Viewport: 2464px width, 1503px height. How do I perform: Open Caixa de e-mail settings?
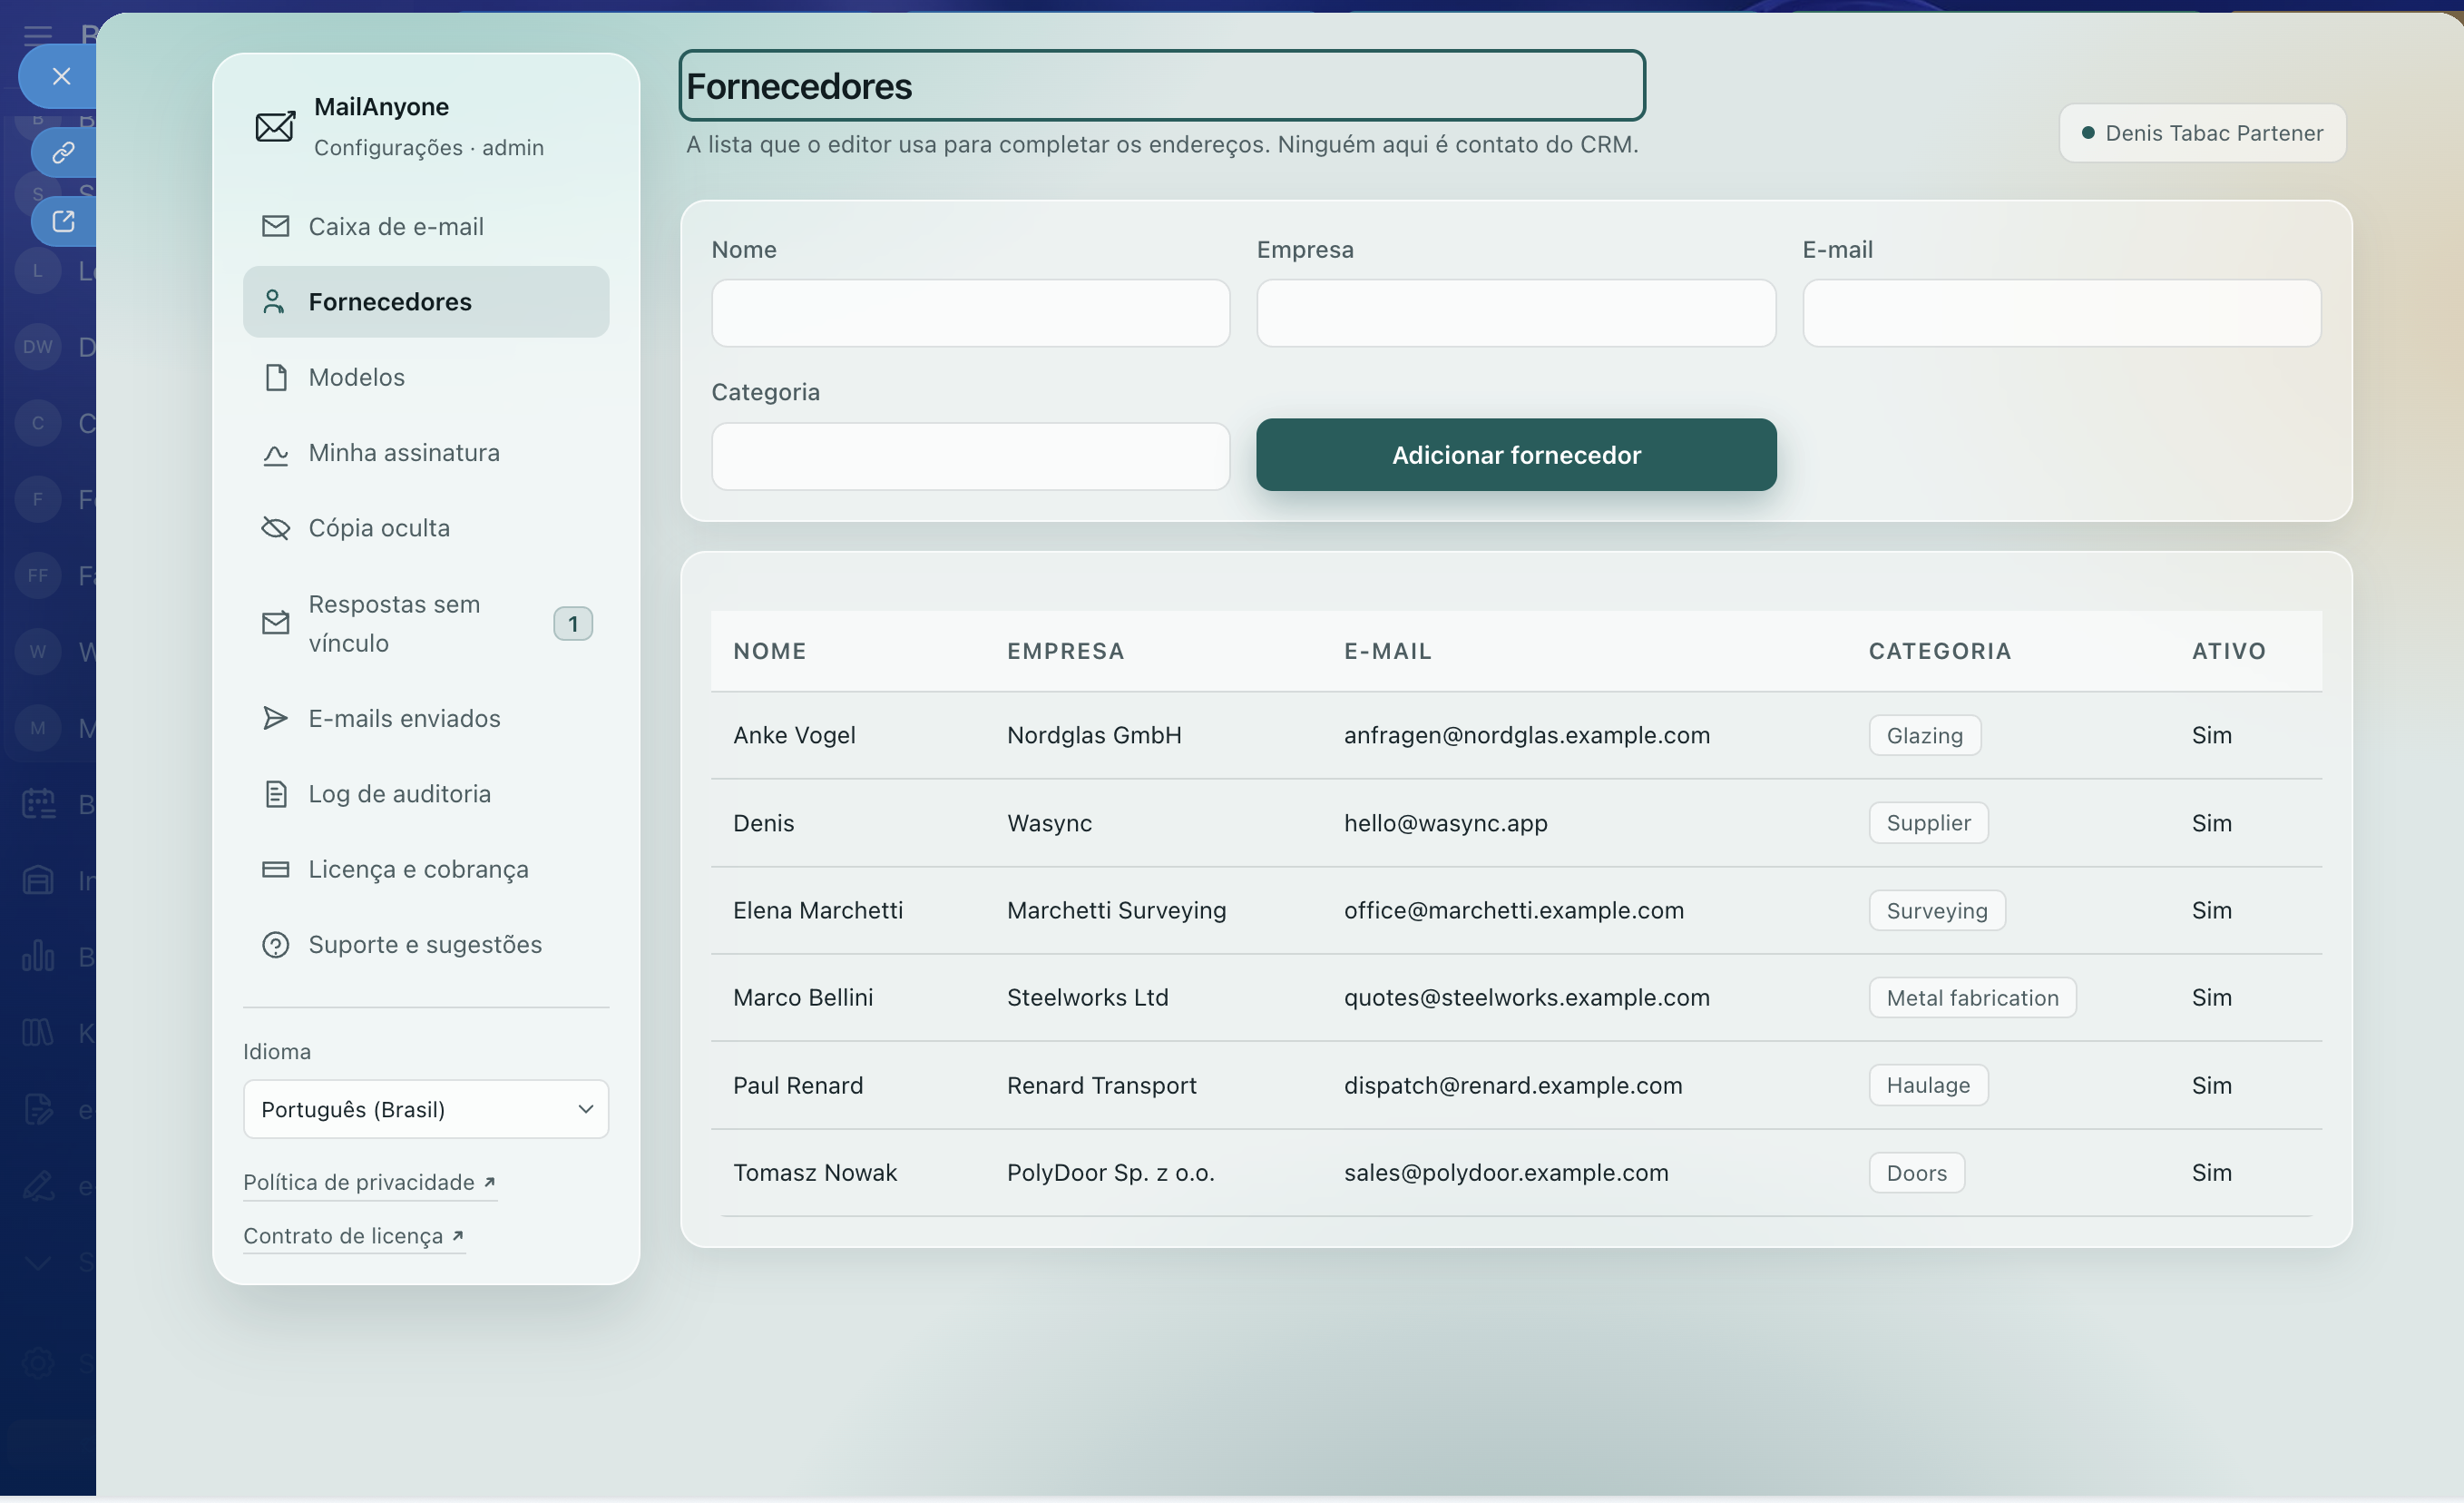click(426, 226)
